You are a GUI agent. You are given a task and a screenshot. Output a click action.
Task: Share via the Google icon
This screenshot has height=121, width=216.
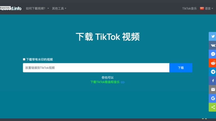(x=212, y=98)
